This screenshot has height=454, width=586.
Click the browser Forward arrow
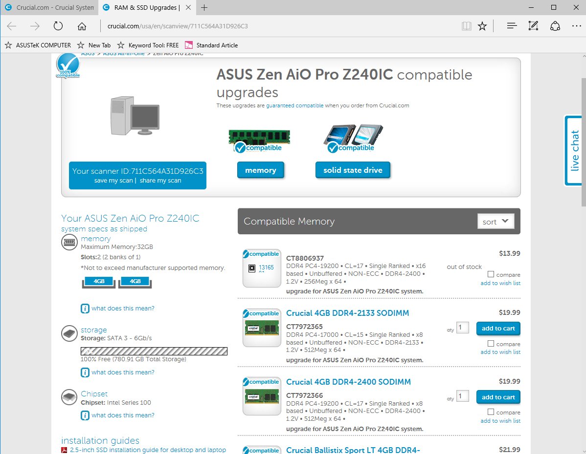[x=35, y=26]
